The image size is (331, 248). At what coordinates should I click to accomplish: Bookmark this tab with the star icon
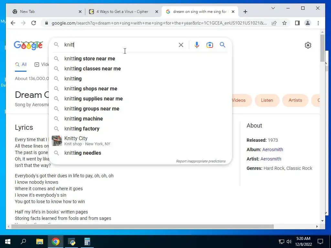(x=284, y=23)
